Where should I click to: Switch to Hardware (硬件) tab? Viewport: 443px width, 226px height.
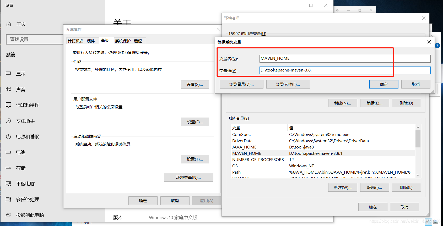click(x=91, y=41)
